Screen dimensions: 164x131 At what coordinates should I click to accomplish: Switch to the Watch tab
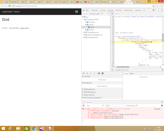click(x=132, y=74)
